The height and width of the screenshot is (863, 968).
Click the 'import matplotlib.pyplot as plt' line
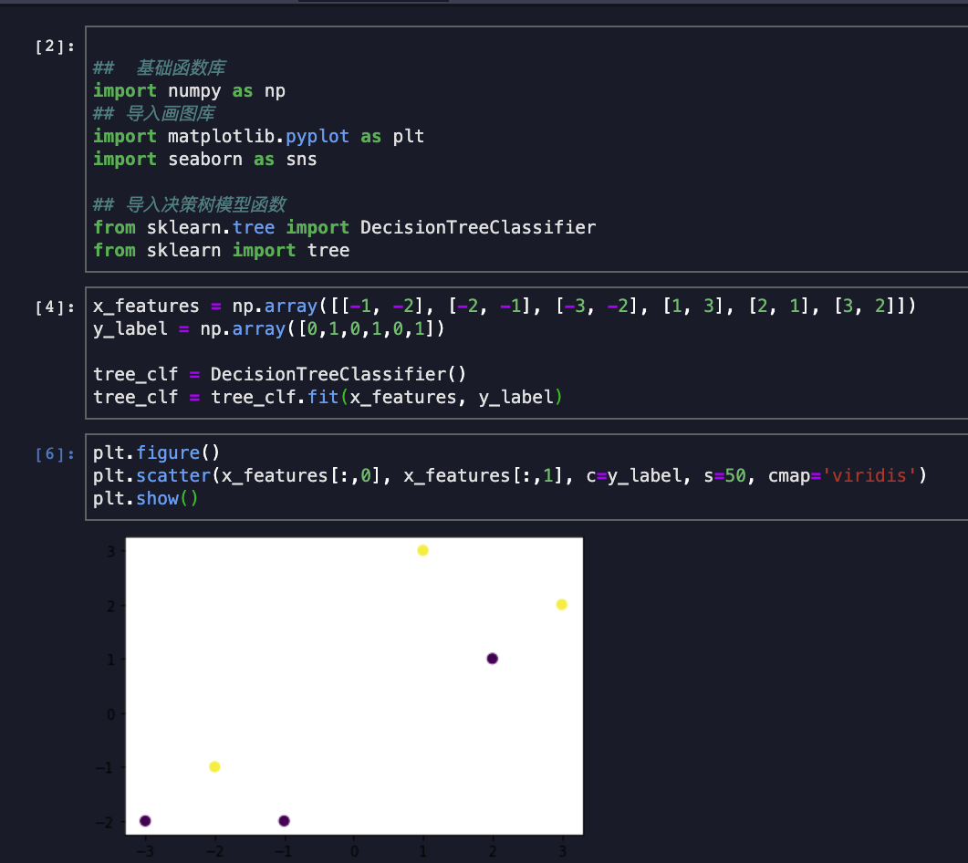point(259,137)
